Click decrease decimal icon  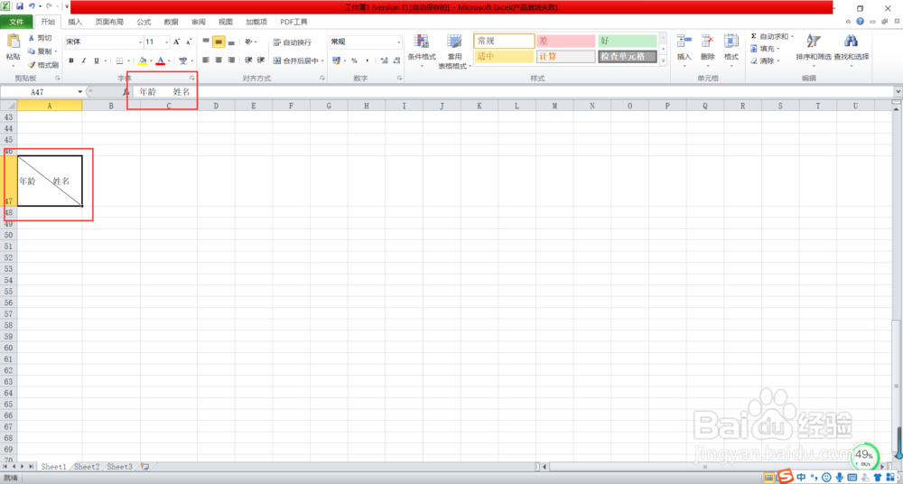pyautogui.click(x=396, y=60)
